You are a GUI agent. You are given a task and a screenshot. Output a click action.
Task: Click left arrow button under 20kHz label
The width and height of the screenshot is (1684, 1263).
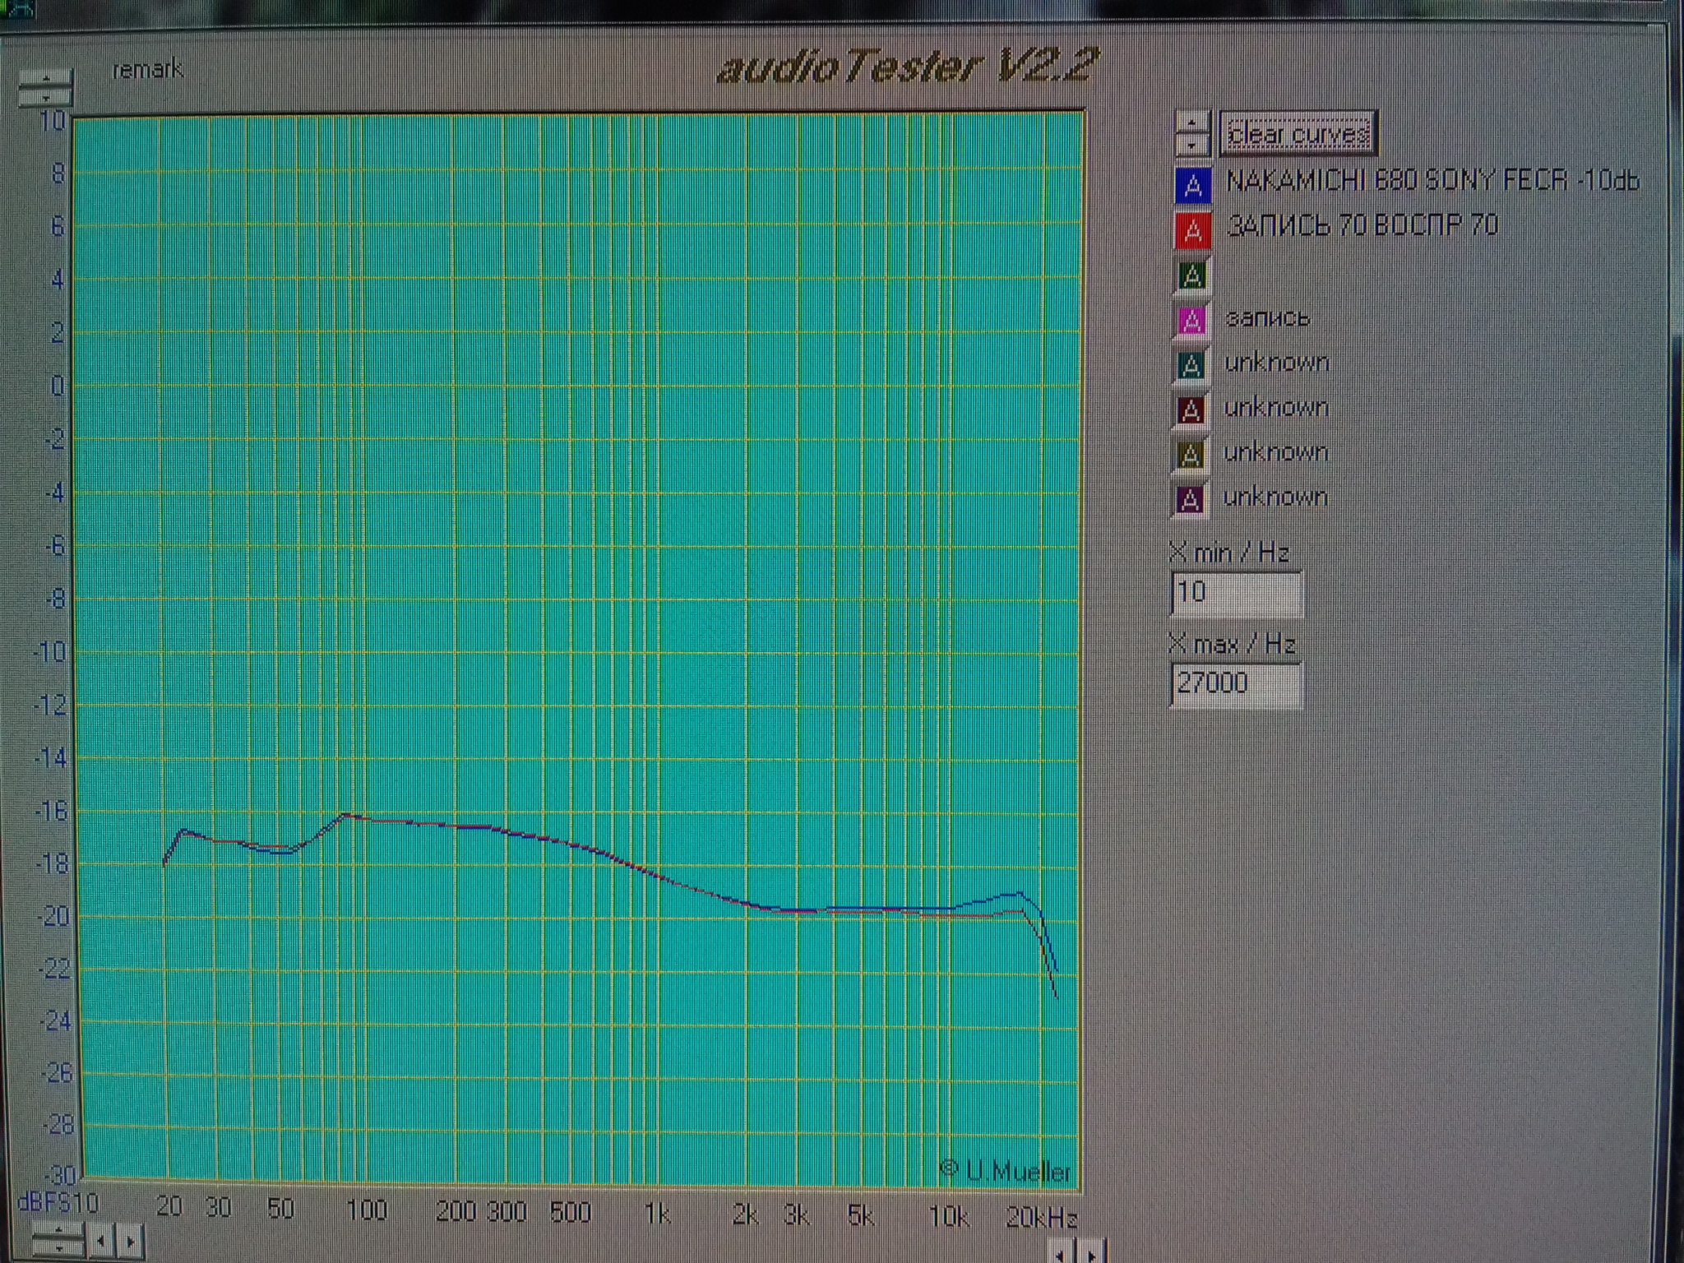click(x=1062, y=1255)
